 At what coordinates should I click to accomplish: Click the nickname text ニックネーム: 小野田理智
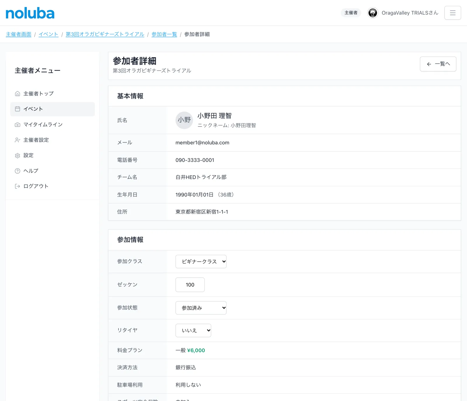point(227,125)
